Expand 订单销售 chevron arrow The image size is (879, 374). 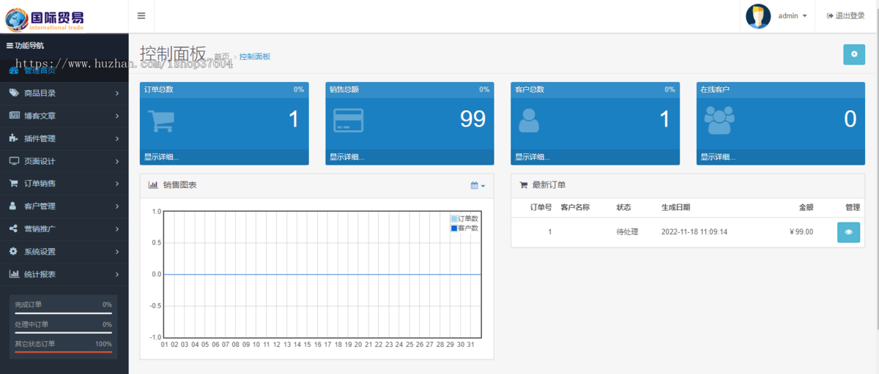(117, 184)
